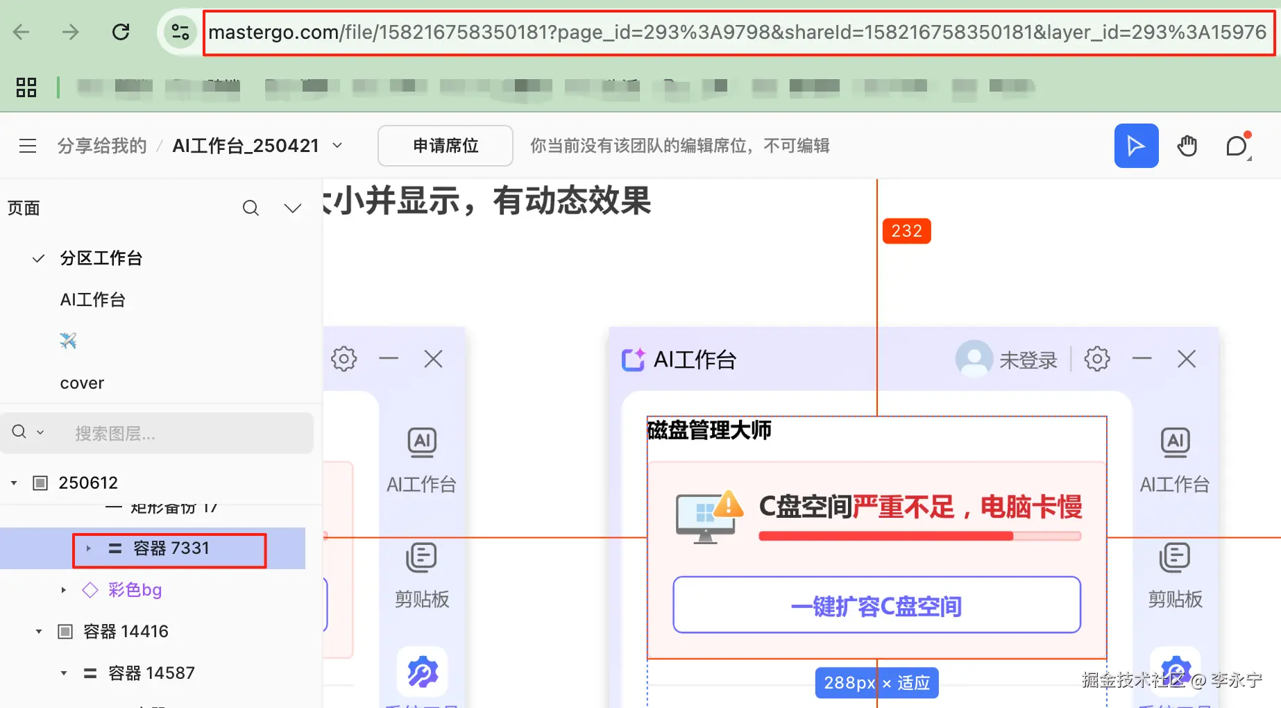Click the disk warning monitor icon
The height and width of the screenshot is (708, 1281).
click(710, 517)
